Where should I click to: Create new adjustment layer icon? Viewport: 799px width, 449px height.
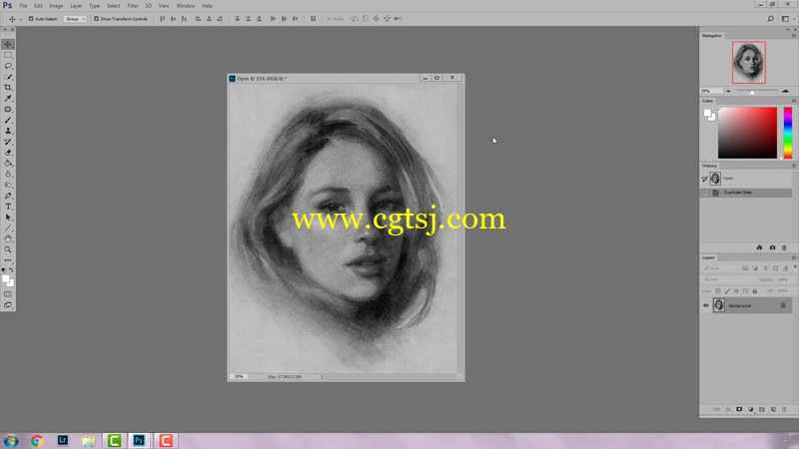[x=751, y=409]
